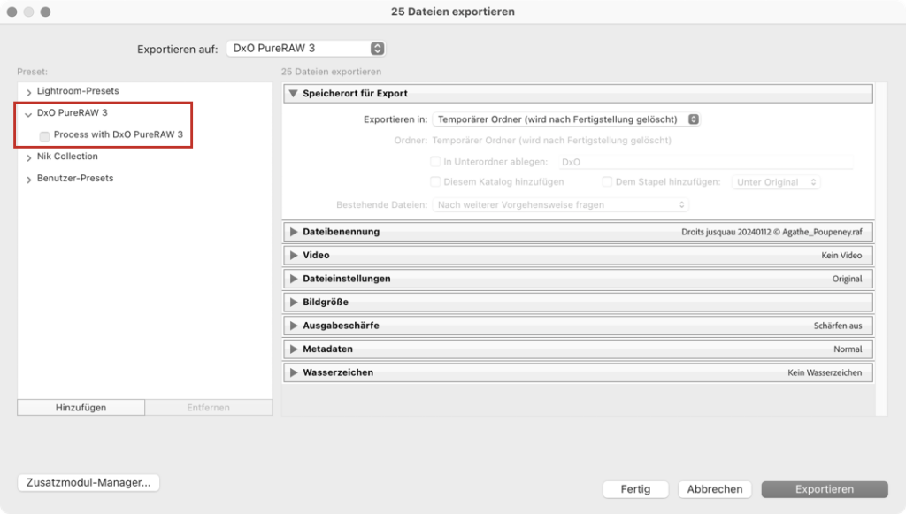
Task: Collapse the DxO PureRAW 3 preset group
Action: pyautogui.click(x=28, y=114)
